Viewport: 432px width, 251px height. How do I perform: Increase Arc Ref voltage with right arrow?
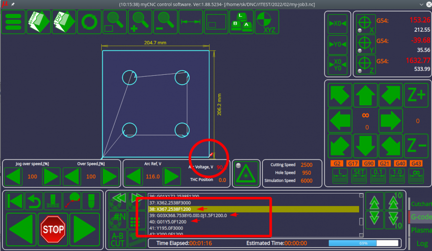[172, 177]
